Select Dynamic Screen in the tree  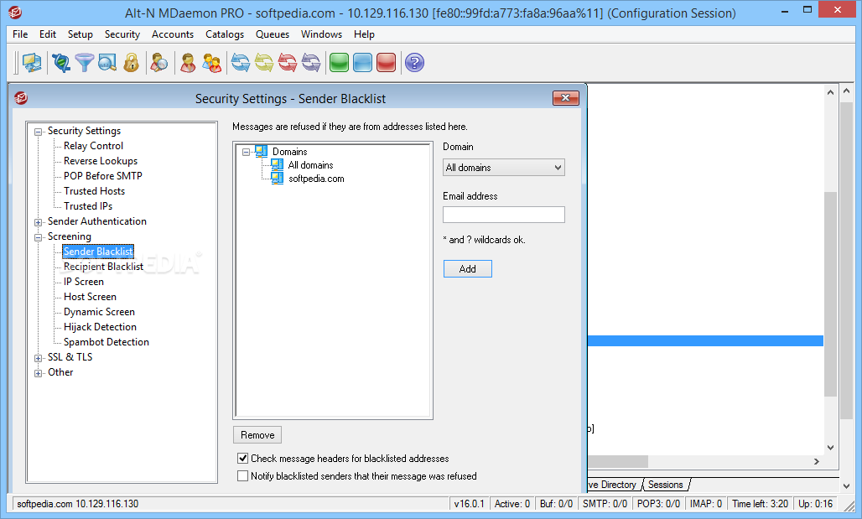point(99,312)
